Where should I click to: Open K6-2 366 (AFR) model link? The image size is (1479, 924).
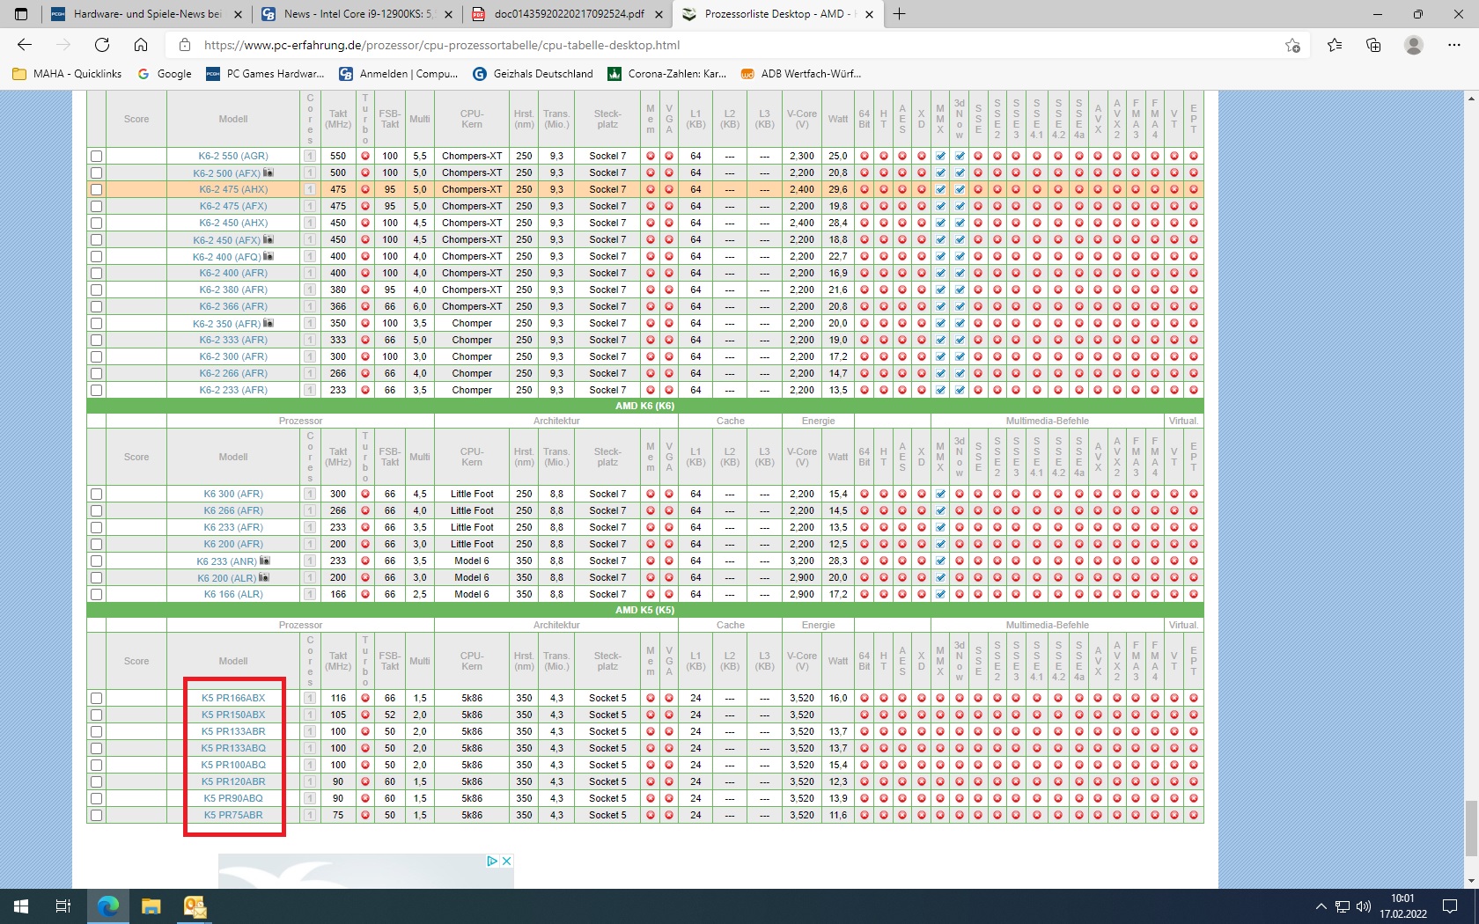233,306
